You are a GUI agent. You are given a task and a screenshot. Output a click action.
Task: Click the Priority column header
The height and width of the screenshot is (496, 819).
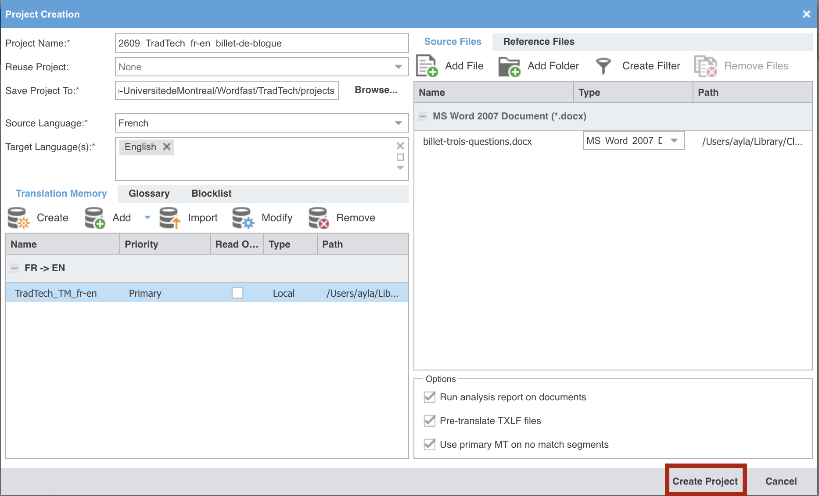point(165,244)
